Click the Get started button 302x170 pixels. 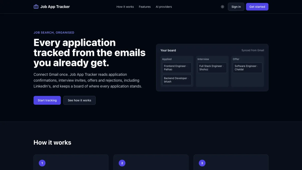tap(257, 7)
